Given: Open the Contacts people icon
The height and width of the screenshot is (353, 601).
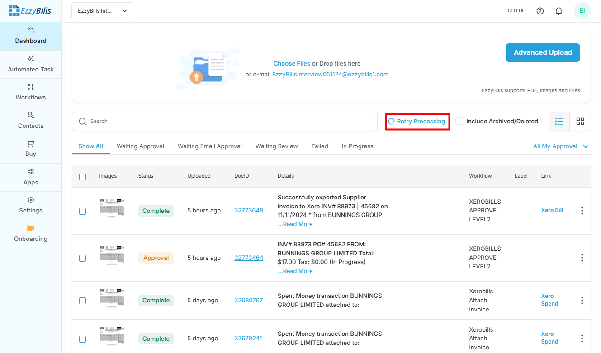Looking at the screenshot, I should [x=31, y=115].
